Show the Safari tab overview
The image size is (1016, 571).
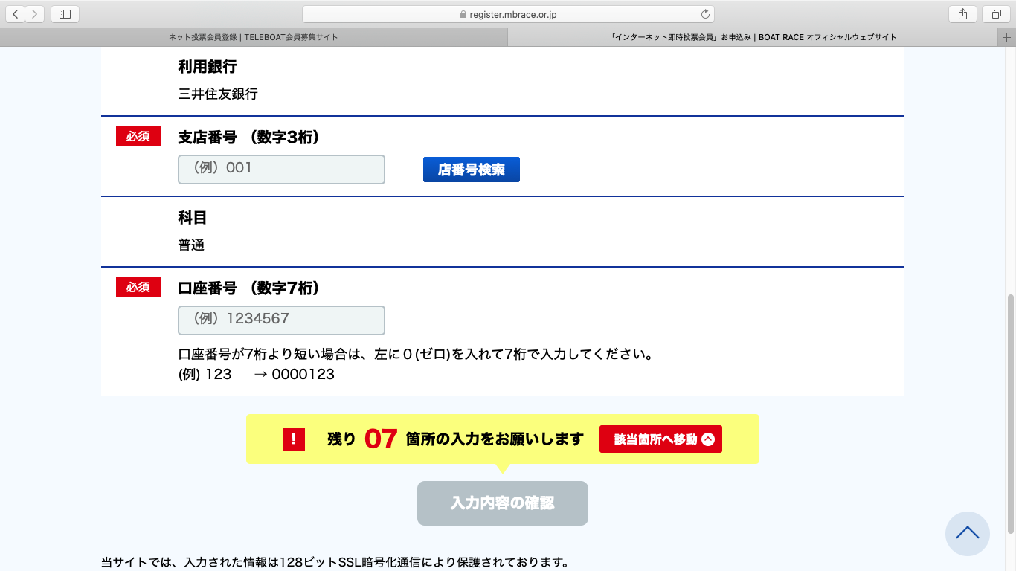pyautogui.click(x=995, y=14)
